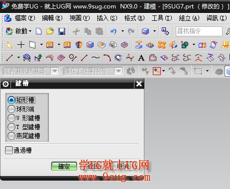The height and width of the screenshot is (189, 230).
Task: Open the 組立(A) menu
Action: (189, 18)
